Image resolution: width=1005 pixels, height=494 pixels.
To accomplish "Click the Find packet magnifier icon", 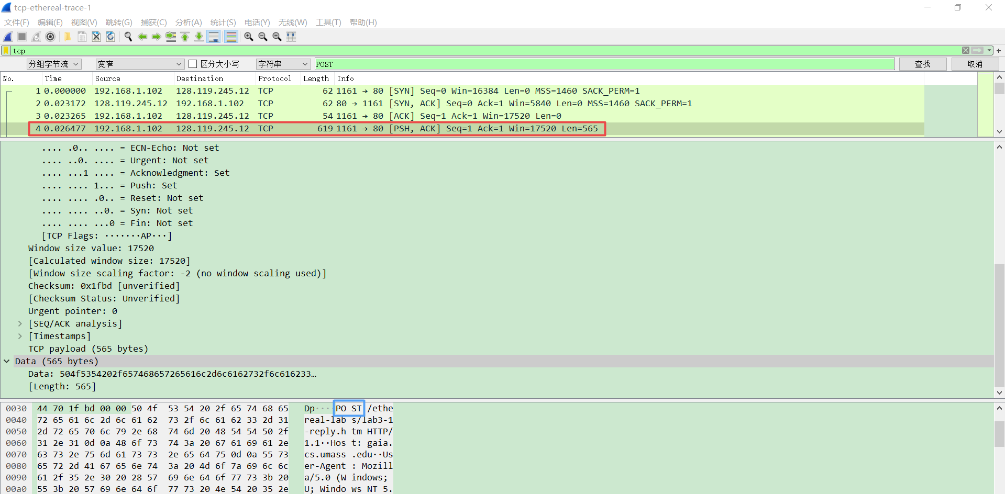I will point(128,37).
